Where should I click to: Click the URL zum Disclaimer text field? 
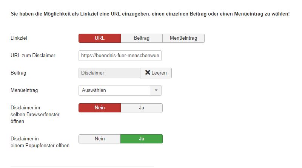[120, 56]
